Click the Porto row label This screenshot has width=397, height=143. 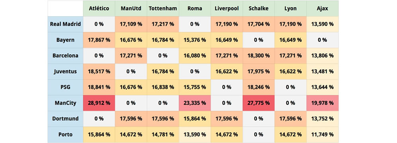(x=65, y=135)
